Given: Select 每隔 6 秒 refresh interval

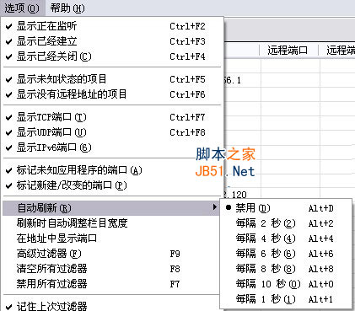Looking at the screenshot, I should (x=286, y=254).
